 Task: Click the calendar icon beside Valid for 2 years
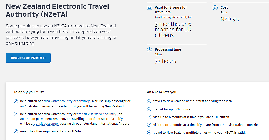click(149, 8)
